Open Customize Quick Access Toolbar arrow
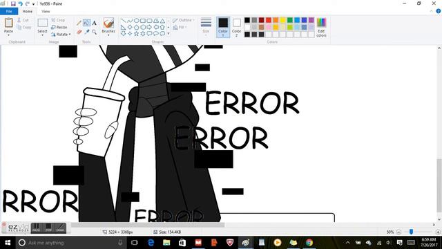 [33, 4]
